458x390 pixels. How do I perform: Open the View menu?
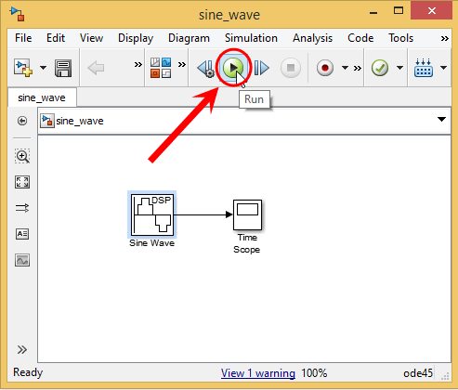click(91, 38)
